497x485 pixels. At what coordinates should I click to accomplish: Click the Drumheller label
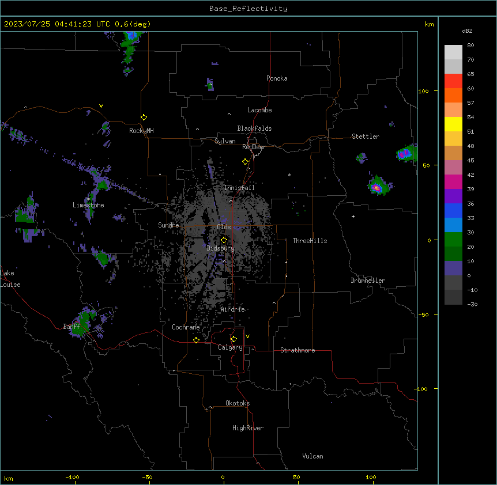[368, 281]
